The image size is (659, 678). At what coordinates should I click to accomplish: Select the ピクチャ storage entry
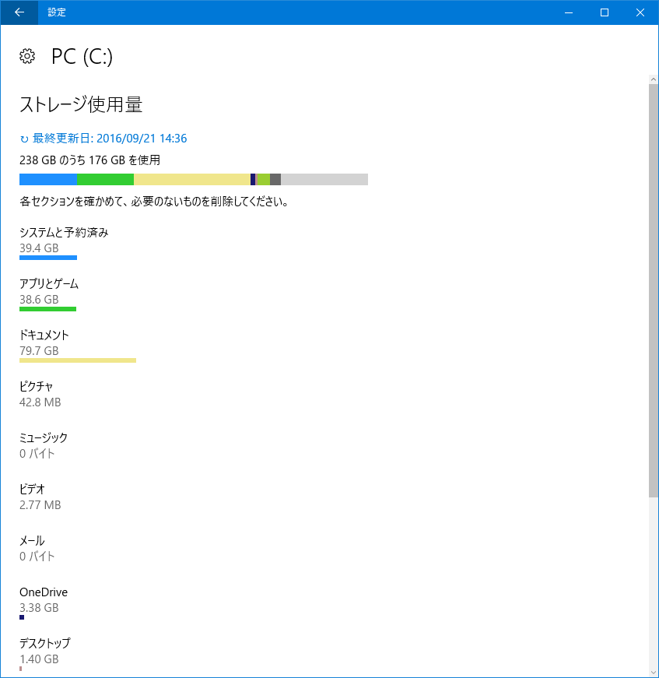pos(37,386)
